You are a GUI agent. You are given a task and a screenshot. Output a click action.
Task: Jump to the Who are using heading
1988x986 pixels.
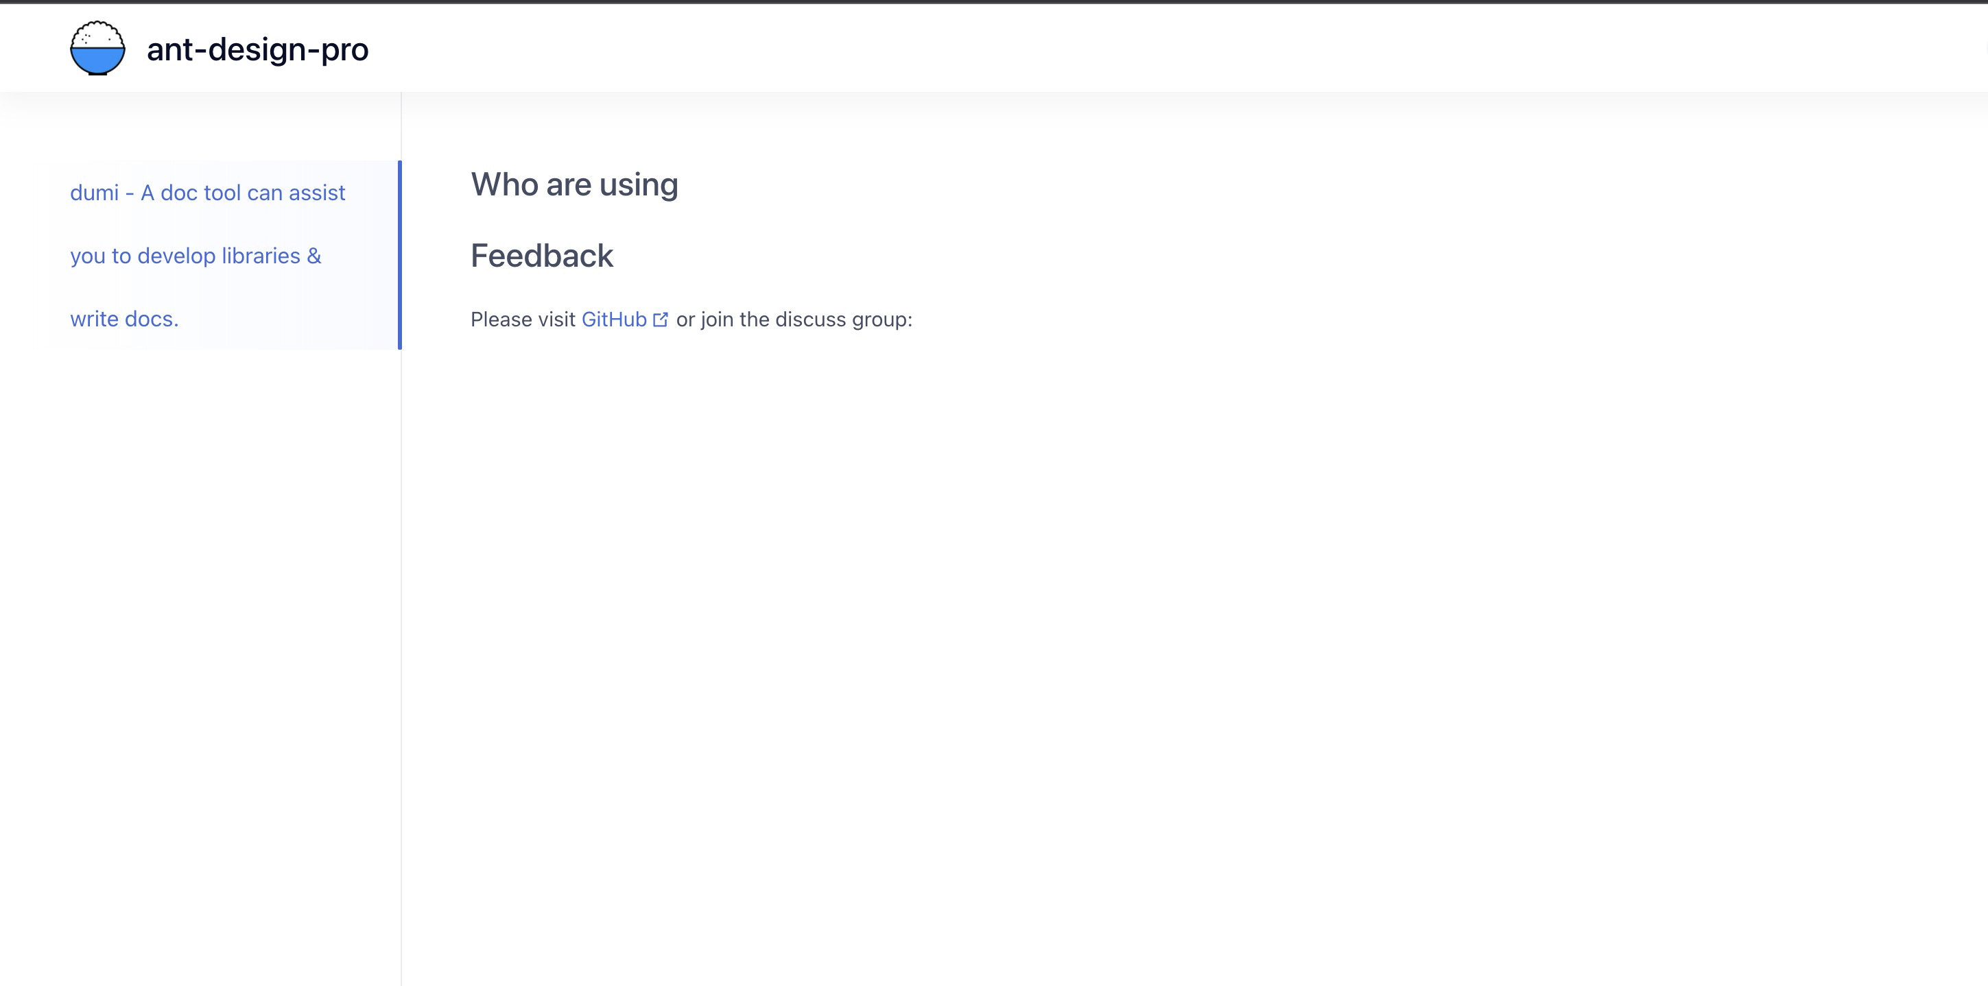click(573, 184)
